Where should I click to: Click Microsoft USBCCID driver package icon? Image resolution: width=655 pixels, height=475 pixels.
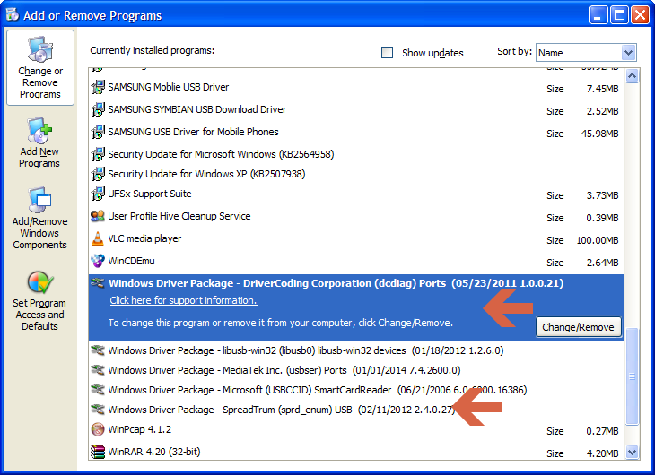click(x=98, y=390)
